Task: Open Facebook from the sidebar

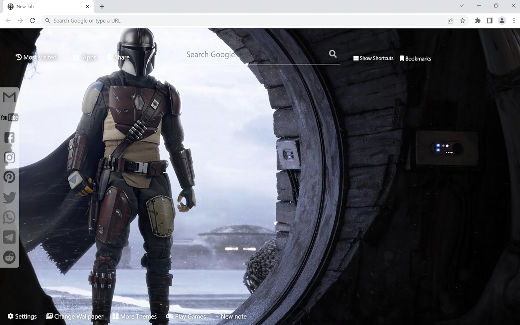Action: click(x=9, y=137)
